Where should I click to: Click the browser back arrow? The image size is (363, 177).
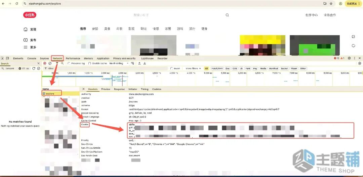(x=3, y=4)
